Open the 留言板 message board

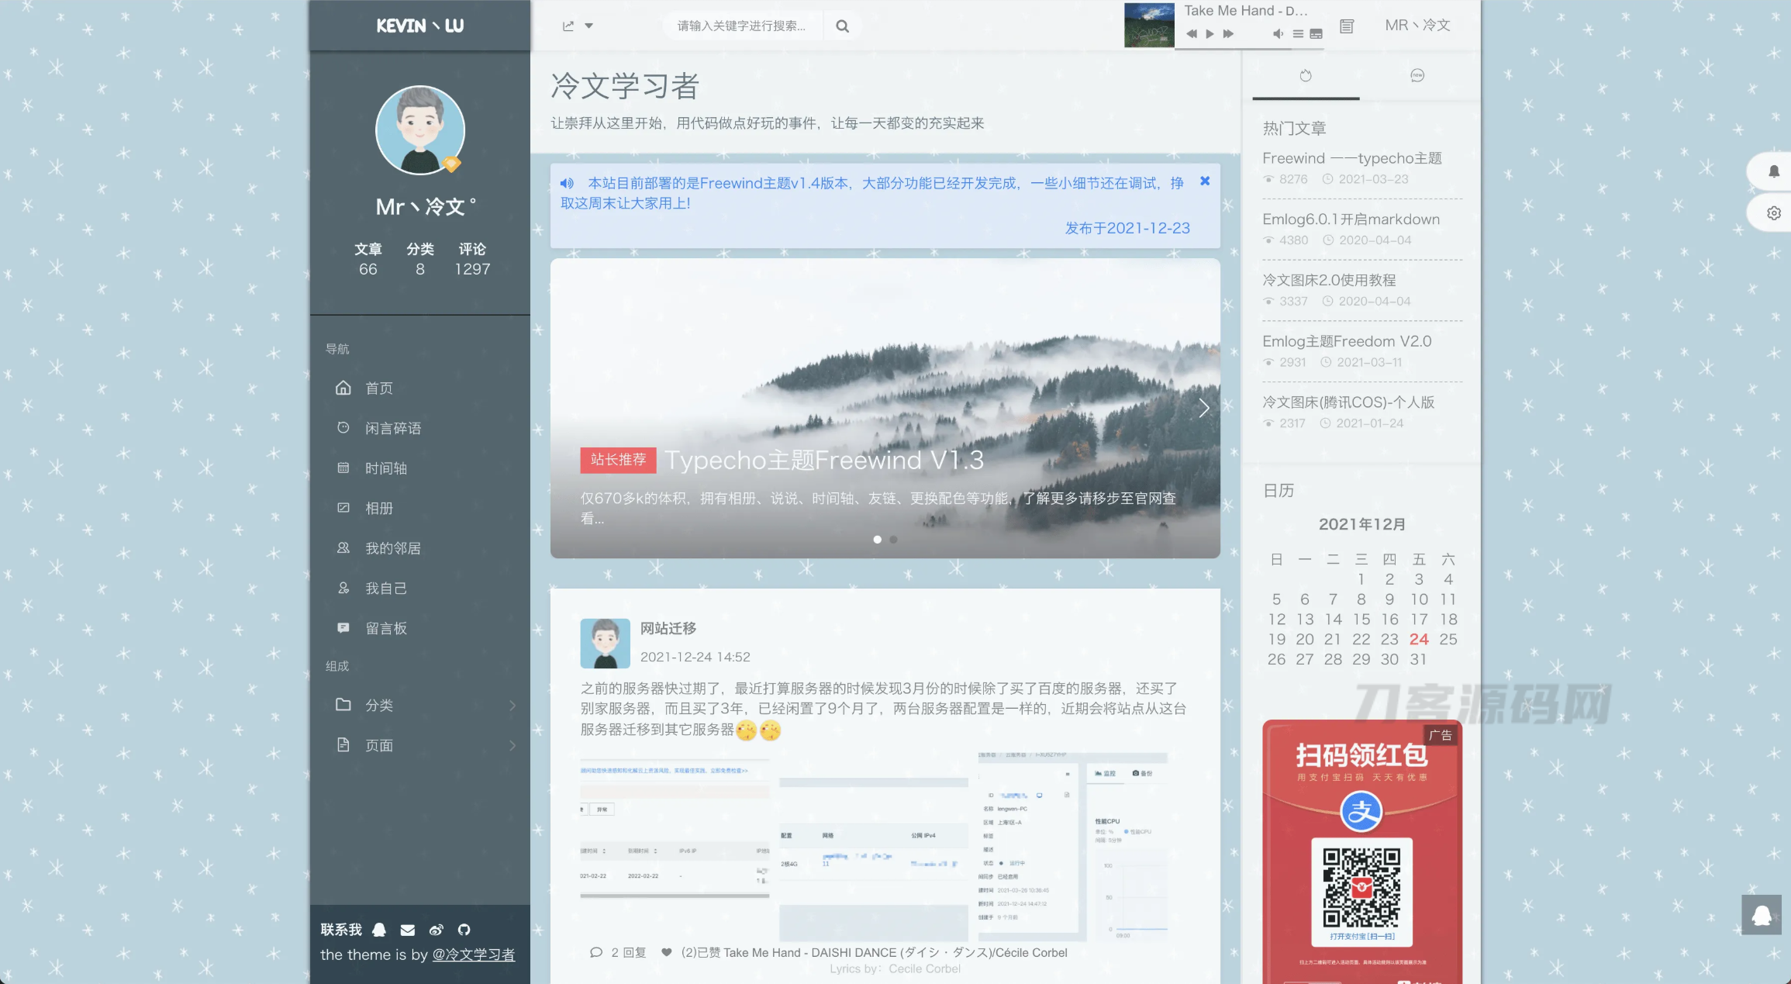click(385, 627)
